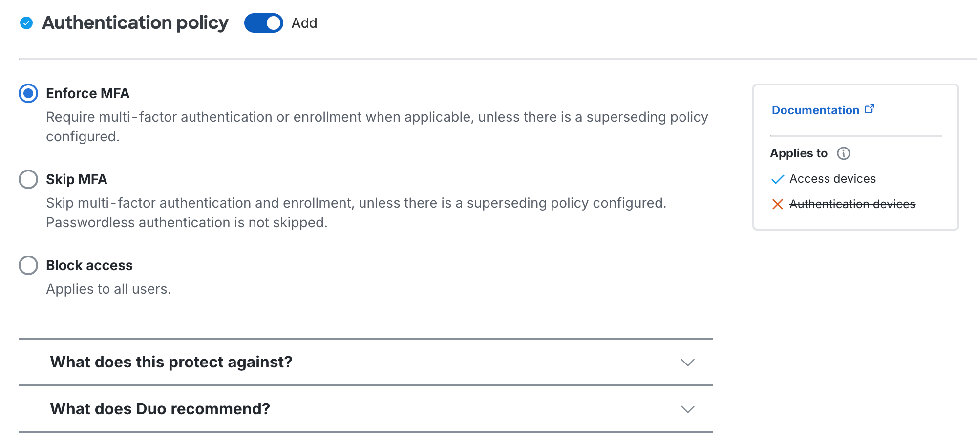This screenshot has width=977, height=448.
Task: Toggle the Add switch off
Action: click(264, 22)
